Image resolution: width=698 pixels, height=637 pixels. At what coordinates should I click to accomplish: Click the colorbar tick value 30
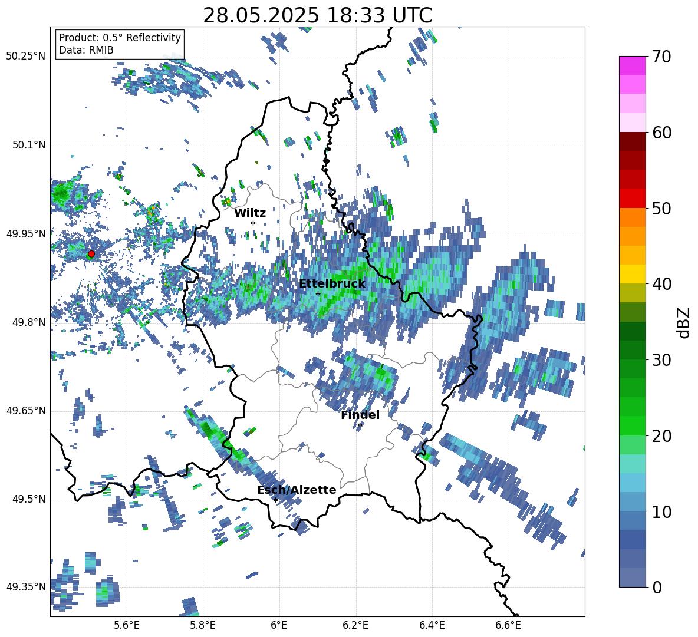click(661, 360)
